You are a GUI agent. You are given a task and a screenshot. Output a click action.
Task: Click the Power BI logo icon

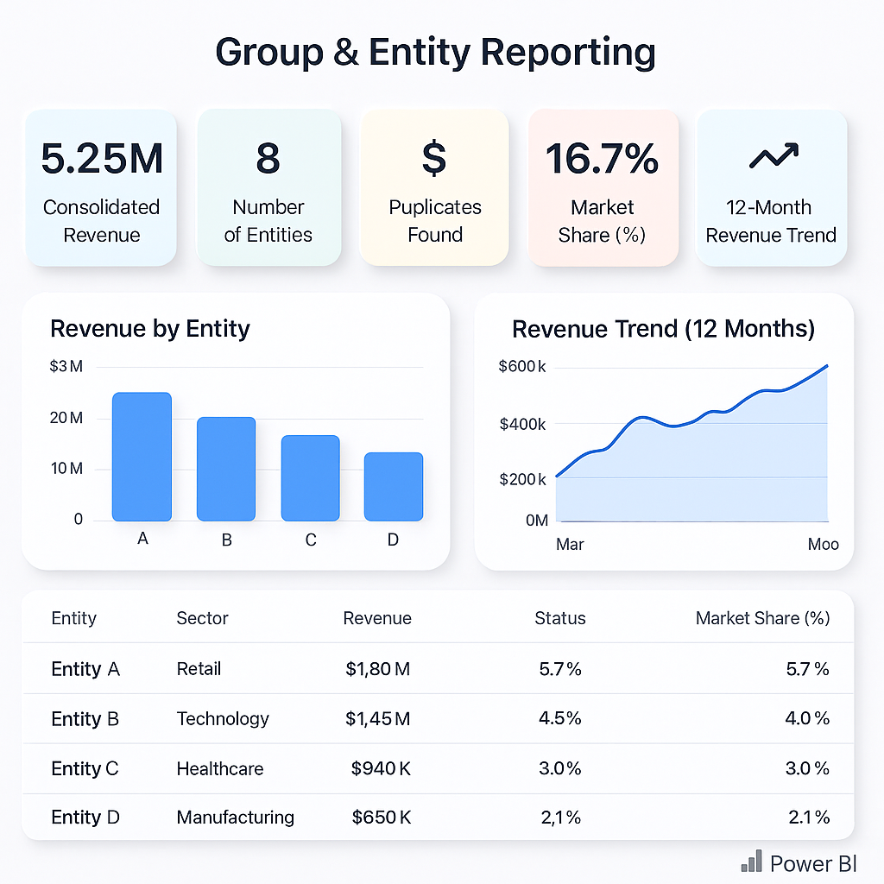click(x=751, y=861)
